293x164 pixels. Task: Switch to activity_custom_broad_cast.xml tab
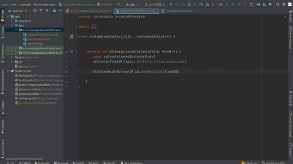(x=89, y=11)
